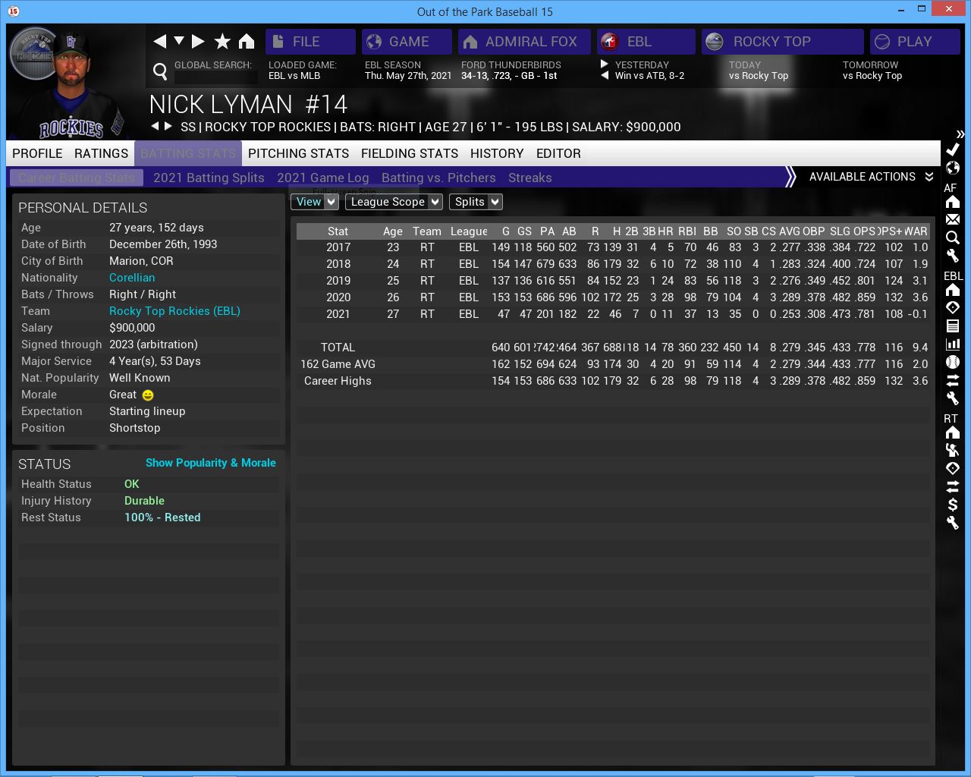This screenshot has height=777, width=971.
Task: Sort the stats table by the WAR column
Action: [917, 231]
